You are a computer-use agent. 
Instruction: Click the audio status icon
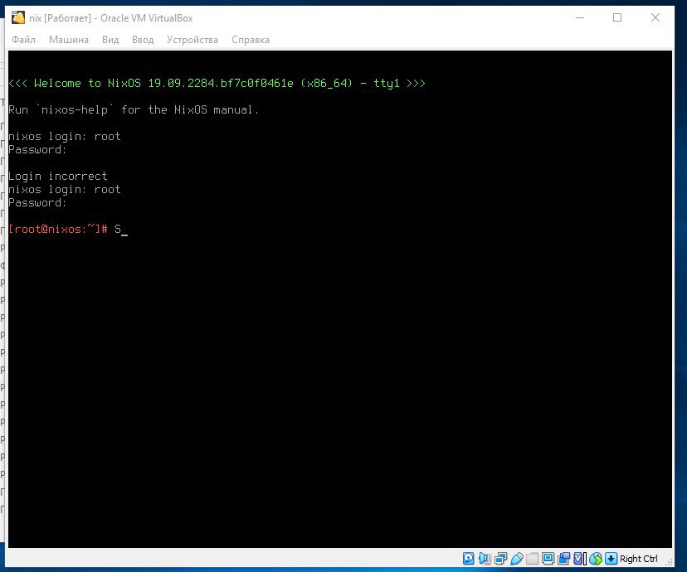coord(485,558)
